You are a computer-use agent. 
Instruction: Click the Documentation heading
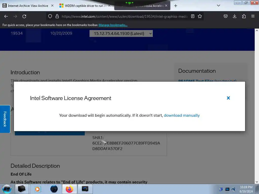197,71
